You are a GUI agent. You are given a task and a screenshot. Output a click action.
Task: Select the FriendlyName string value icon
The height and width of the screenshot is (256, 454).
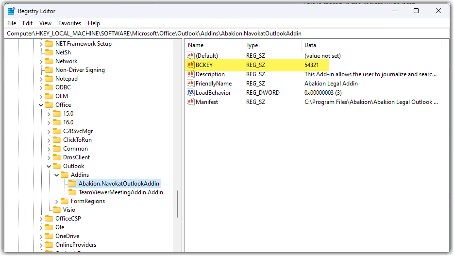pos(191,84)
